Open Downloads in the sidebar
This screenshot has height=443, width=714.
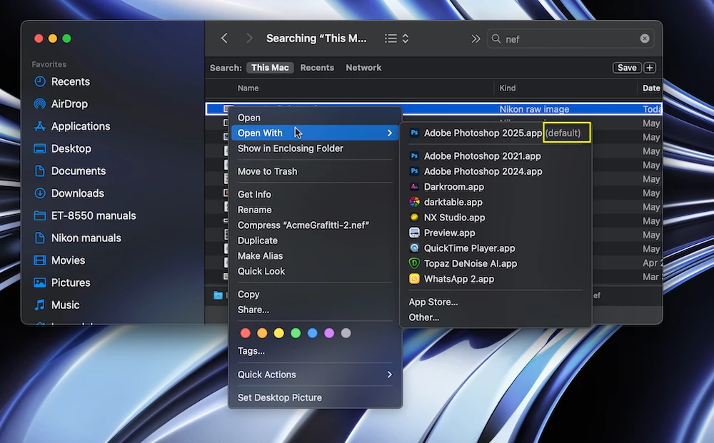coord(69,193)
